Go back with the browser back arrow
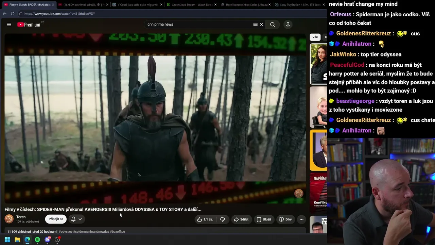 tap(4, 14)
